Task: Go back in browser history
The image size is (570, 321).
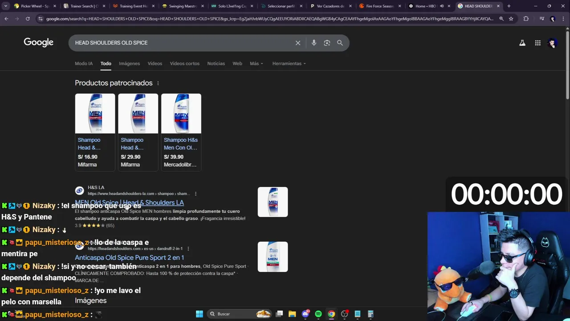Action: click(x=6, y=19)
